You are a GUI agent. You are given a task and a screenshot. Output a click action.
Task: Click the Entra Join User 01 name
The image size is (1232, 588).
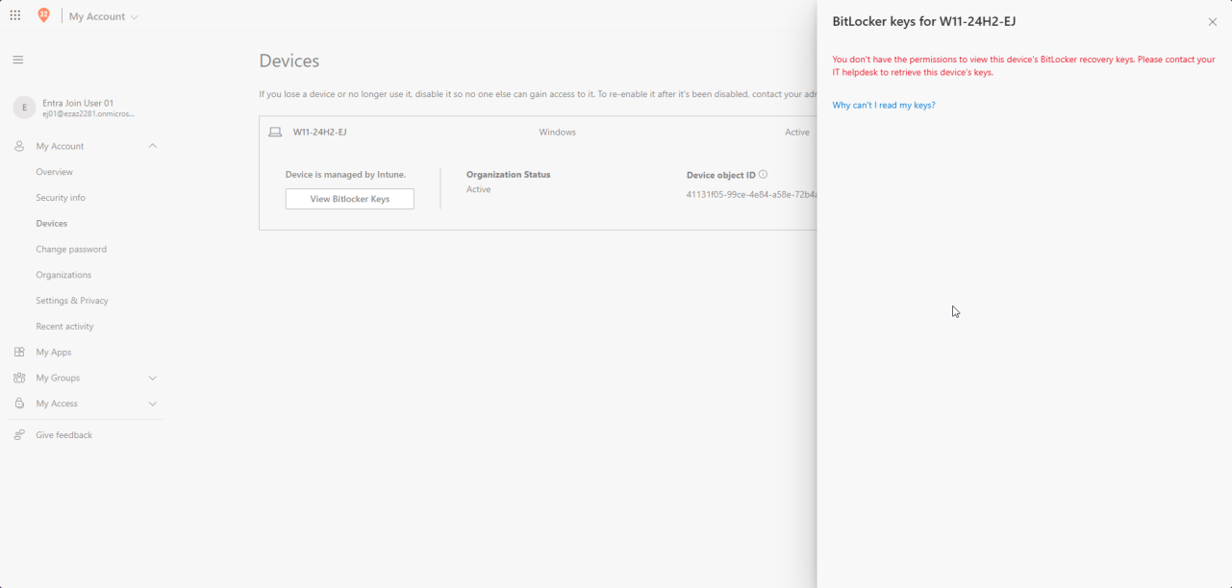click(x=78, y=103)
